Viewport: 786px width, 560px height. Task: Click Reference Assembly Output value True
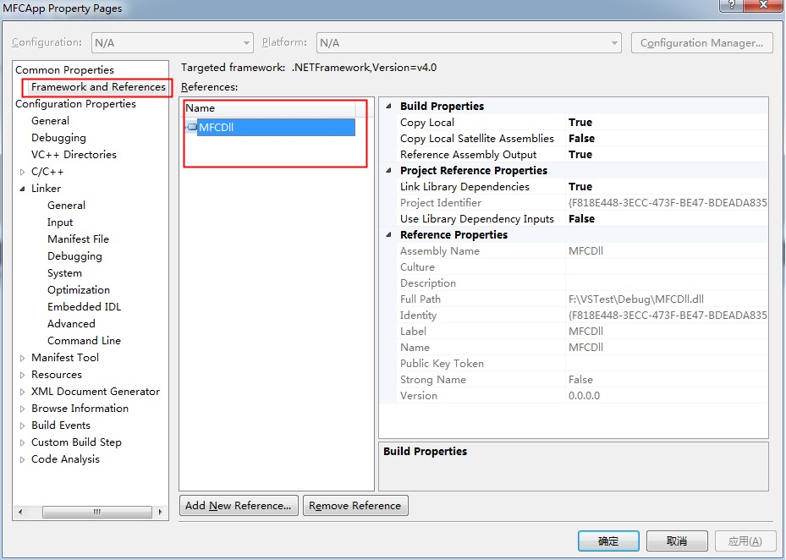click(x=580, y=155)
